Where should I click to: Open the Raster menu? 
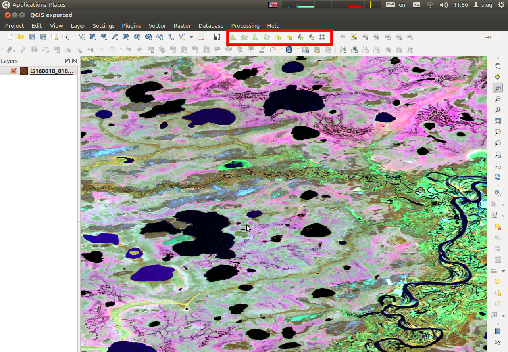[182, 26]
